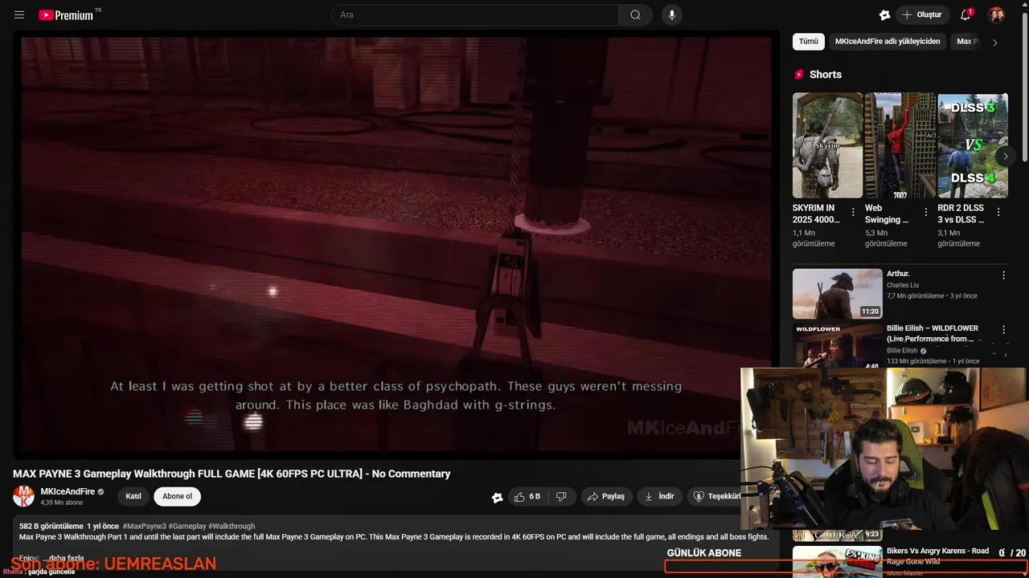Like the video, 6 B
Screen dimensions: 1029x578
tap(527, 496)
